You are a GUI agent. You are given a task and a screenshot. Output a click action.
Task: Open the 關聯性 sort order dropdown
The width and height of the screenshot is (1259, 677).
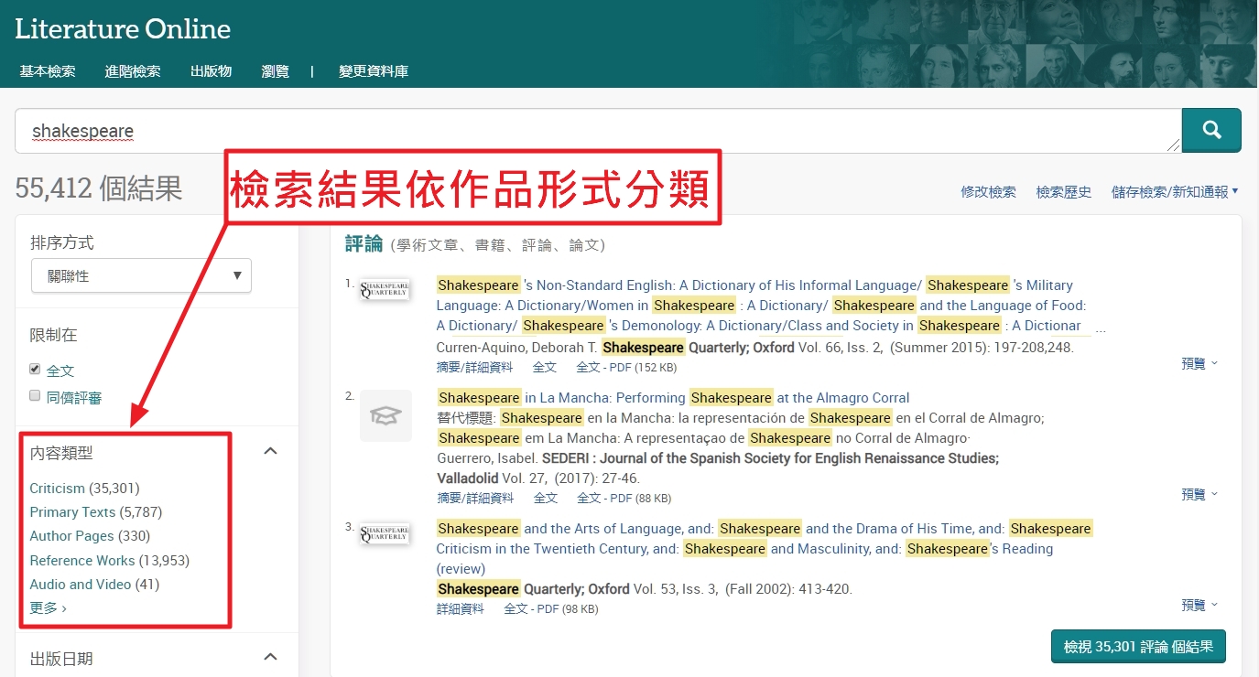pos(141,275)
